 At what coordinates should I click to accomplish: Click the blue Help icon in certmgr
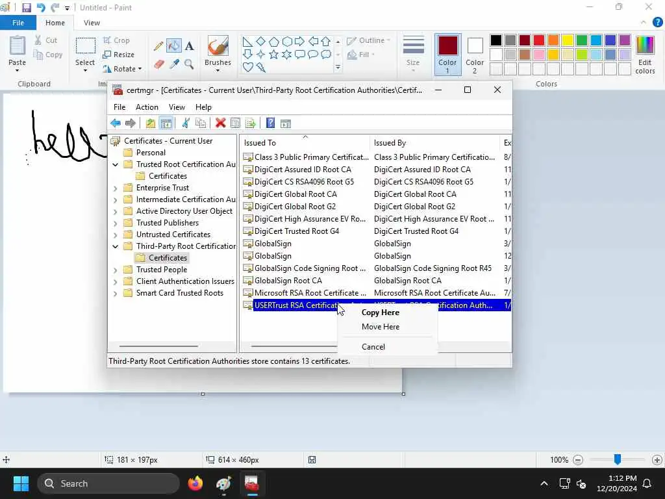270,123
